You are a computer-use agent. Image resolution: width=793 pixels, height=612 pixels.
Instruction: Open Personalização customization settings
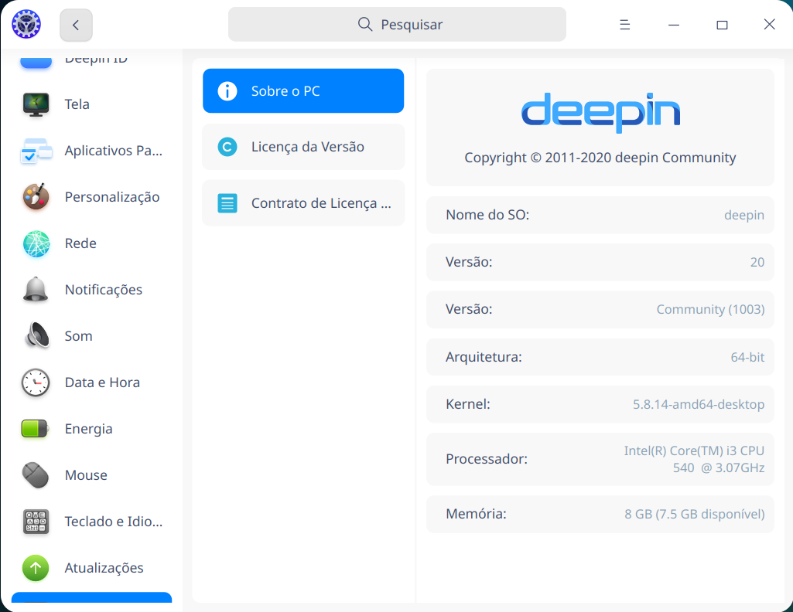[x=111, y=196]
